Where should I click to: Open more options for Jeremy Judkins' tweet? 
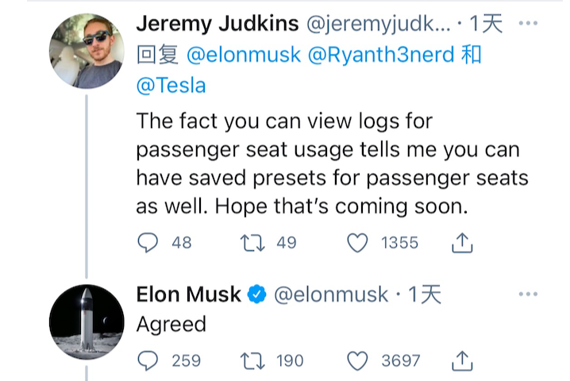[x=528, y=24]
